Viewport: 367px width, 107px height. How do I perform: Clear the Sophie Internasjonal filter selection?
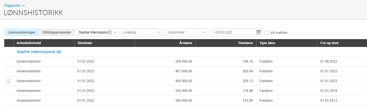pos(110,32)
